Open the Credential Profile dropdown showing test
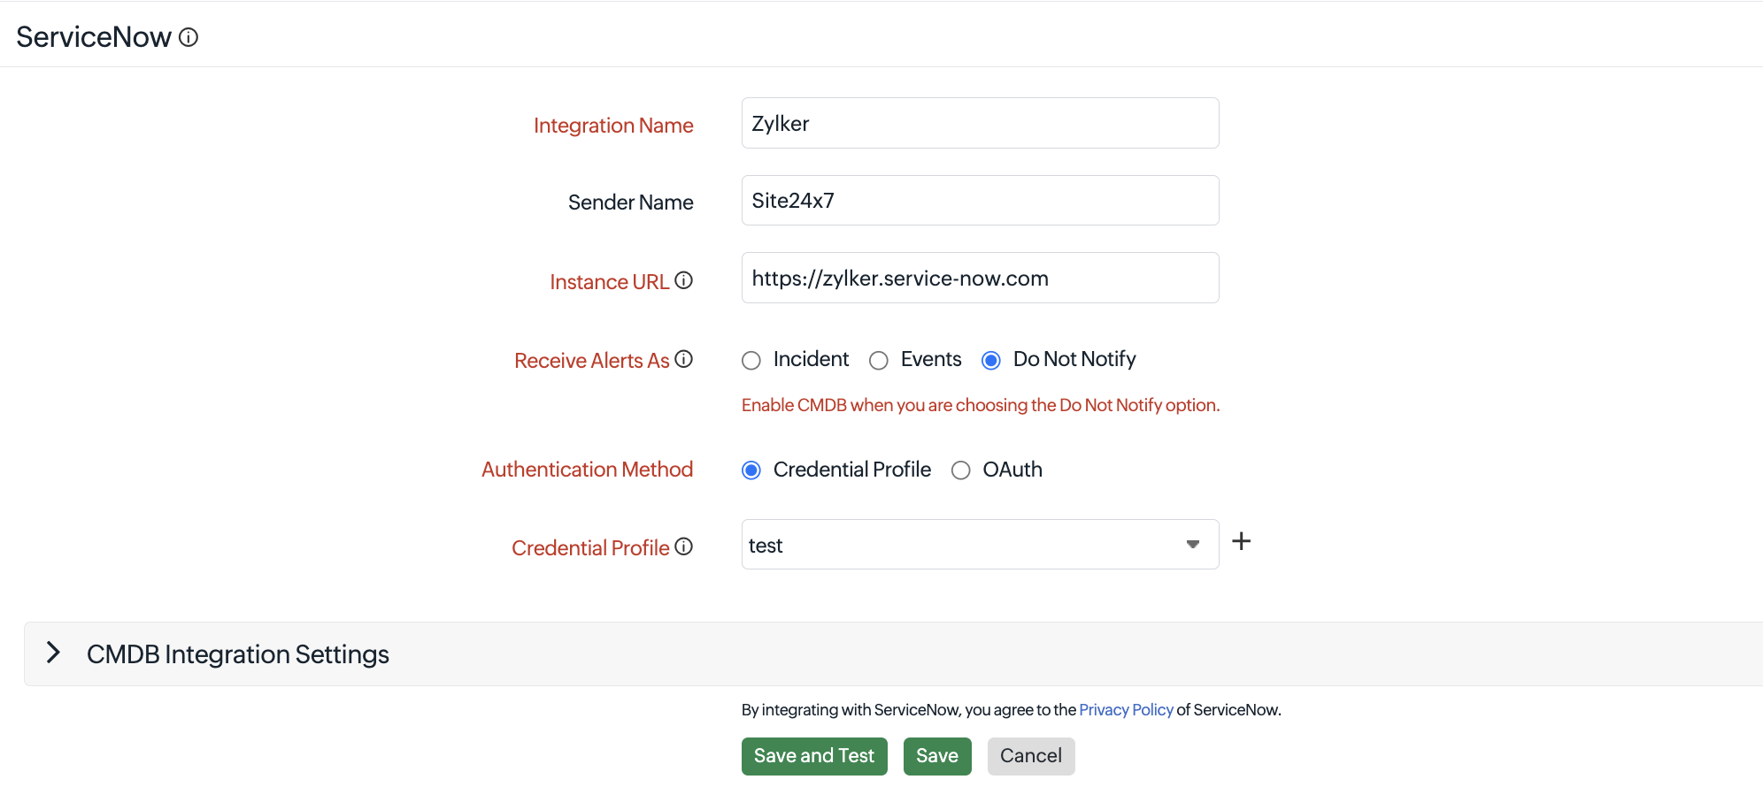Viewport: 1763px width, 810px height. coord(980,545)
